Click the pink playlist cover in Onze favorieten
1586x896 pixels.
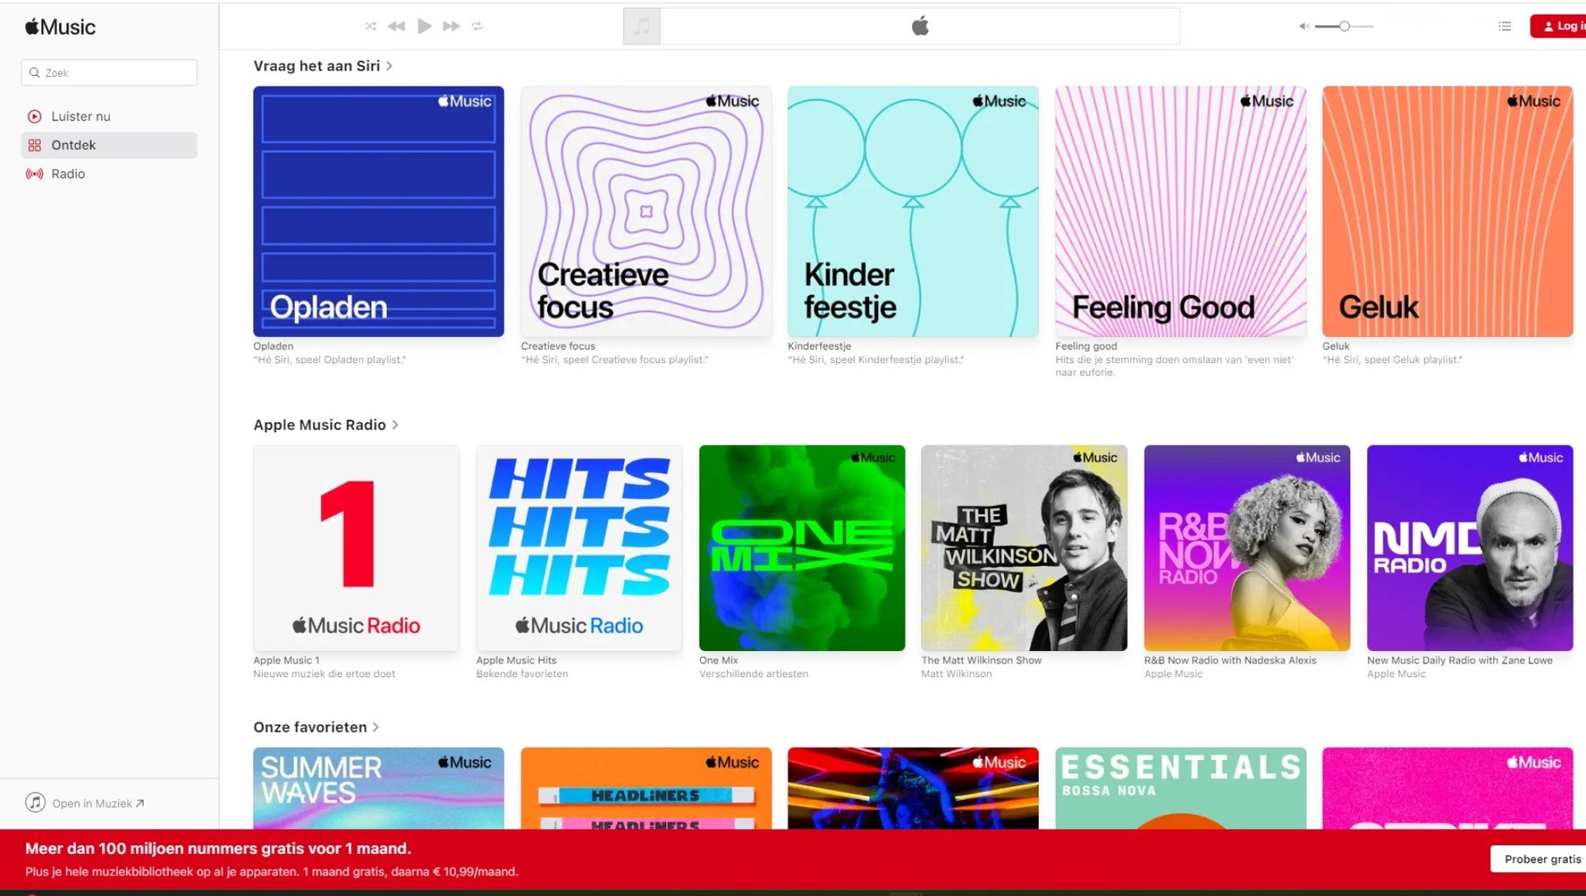(1447, 788)
